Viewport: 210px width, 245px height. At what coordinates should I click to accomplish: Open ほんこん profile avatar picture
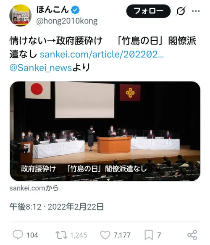pos(21,15)
